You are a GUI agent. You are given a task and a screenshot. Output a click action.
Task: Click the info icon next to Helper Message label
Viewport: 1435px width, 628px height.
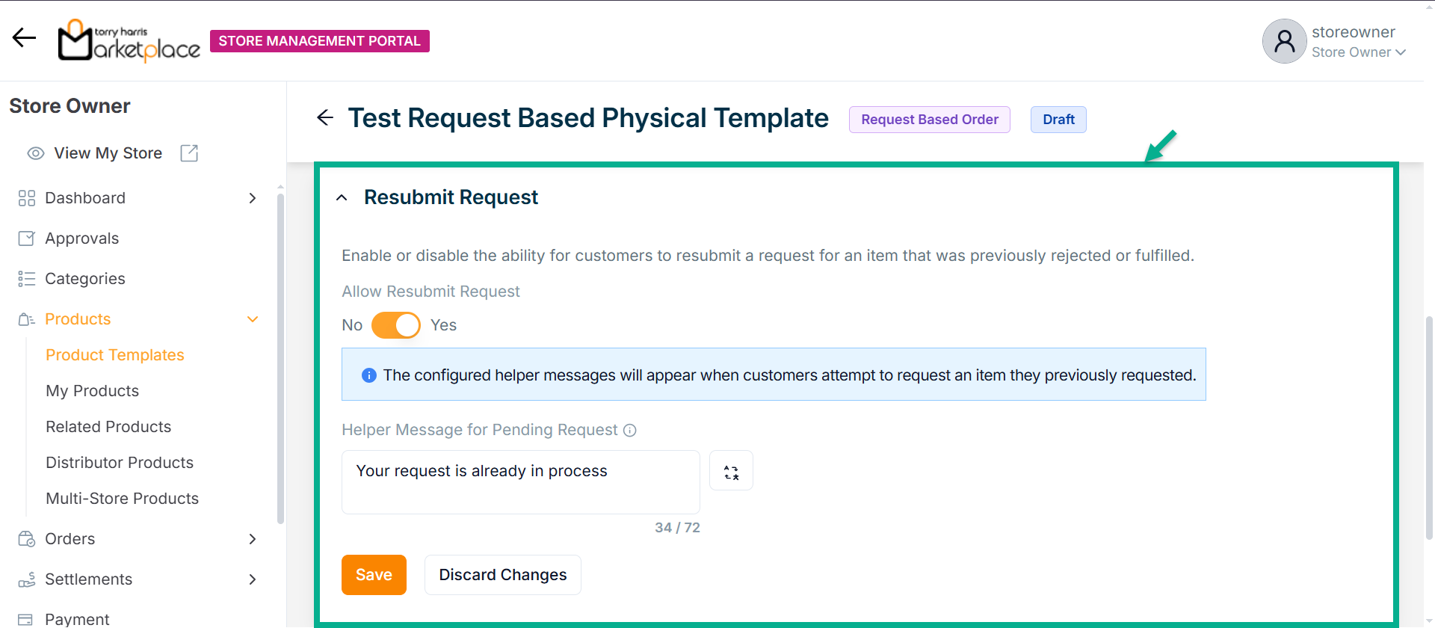[630, 431]
